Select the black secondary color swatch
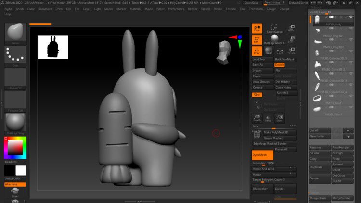Image resolution: width=361 pixels, height=203 pixels. [x=10, y=170]
